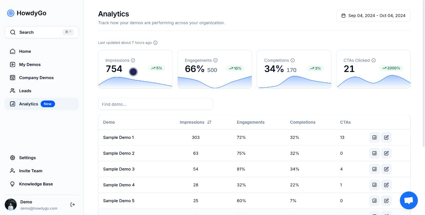Sort table by Impressions column arrows

coord(209,122)
